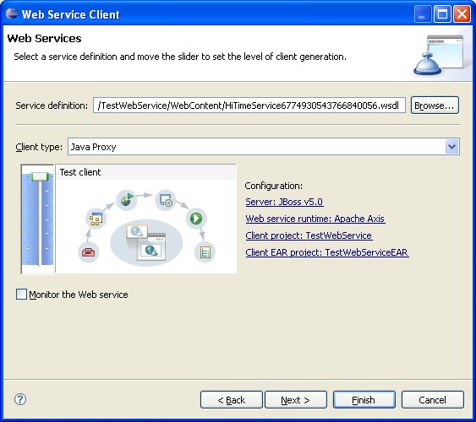The height and width of the screenshot is (422, 476).
Task: Click the Web Services heading
Action: [44, 39]
